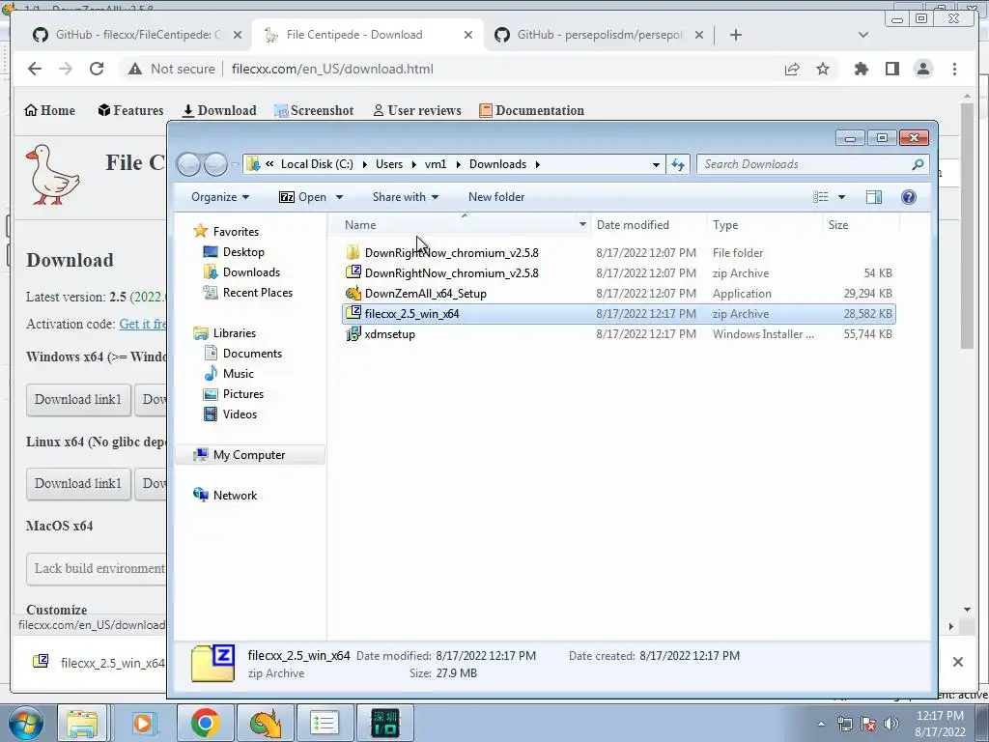This screenshot has width=989, height=742.
Task: Select the xdmsetup installer file
Action: (390, 334)
